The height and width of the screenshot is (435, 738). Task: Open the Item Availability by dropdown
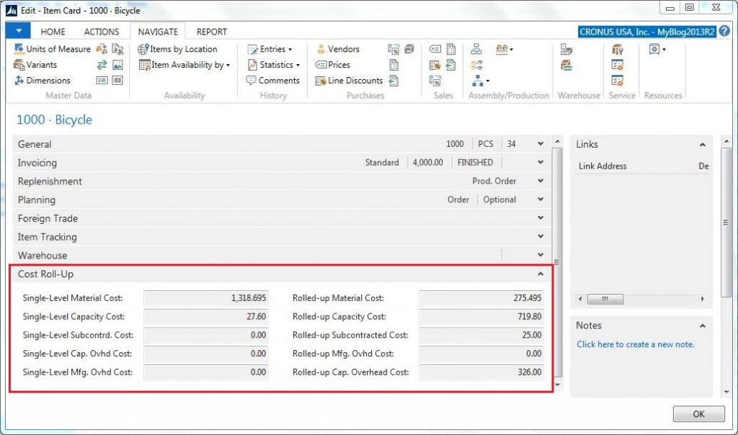184,65
